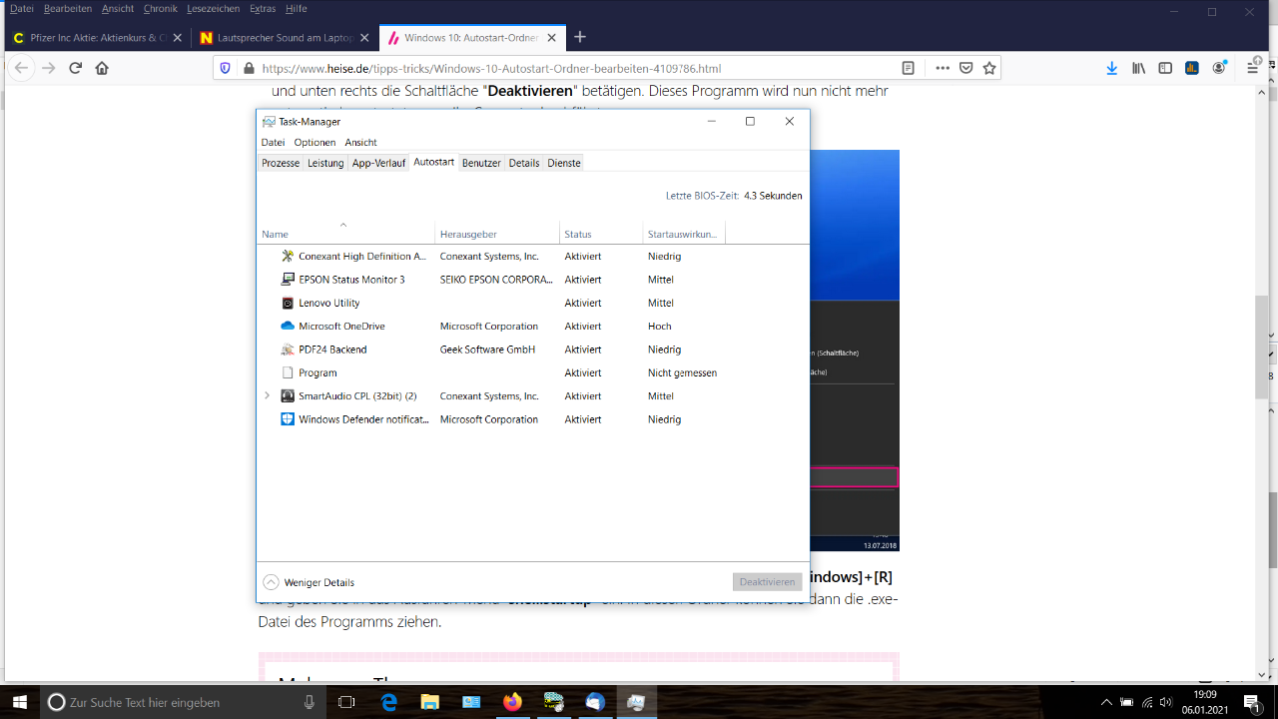Switch to the Leistung tab
Image resolution: width=1278 pixels, height=719 pixels.
pos(325,163)
